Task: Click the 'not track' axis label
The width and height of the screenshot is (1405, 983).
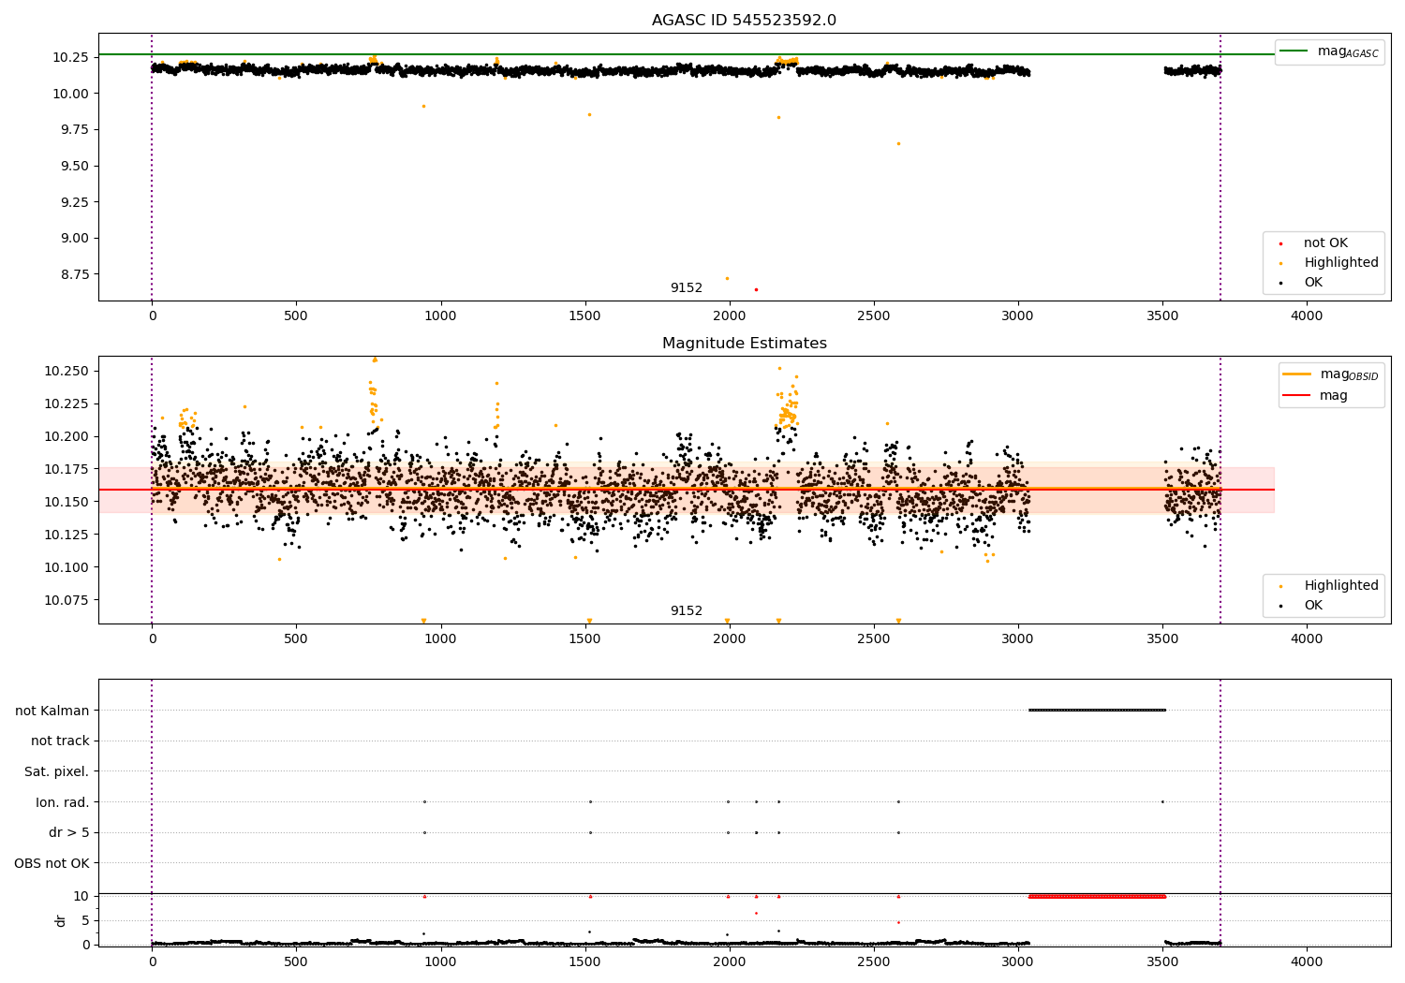Action: [60, 741]
